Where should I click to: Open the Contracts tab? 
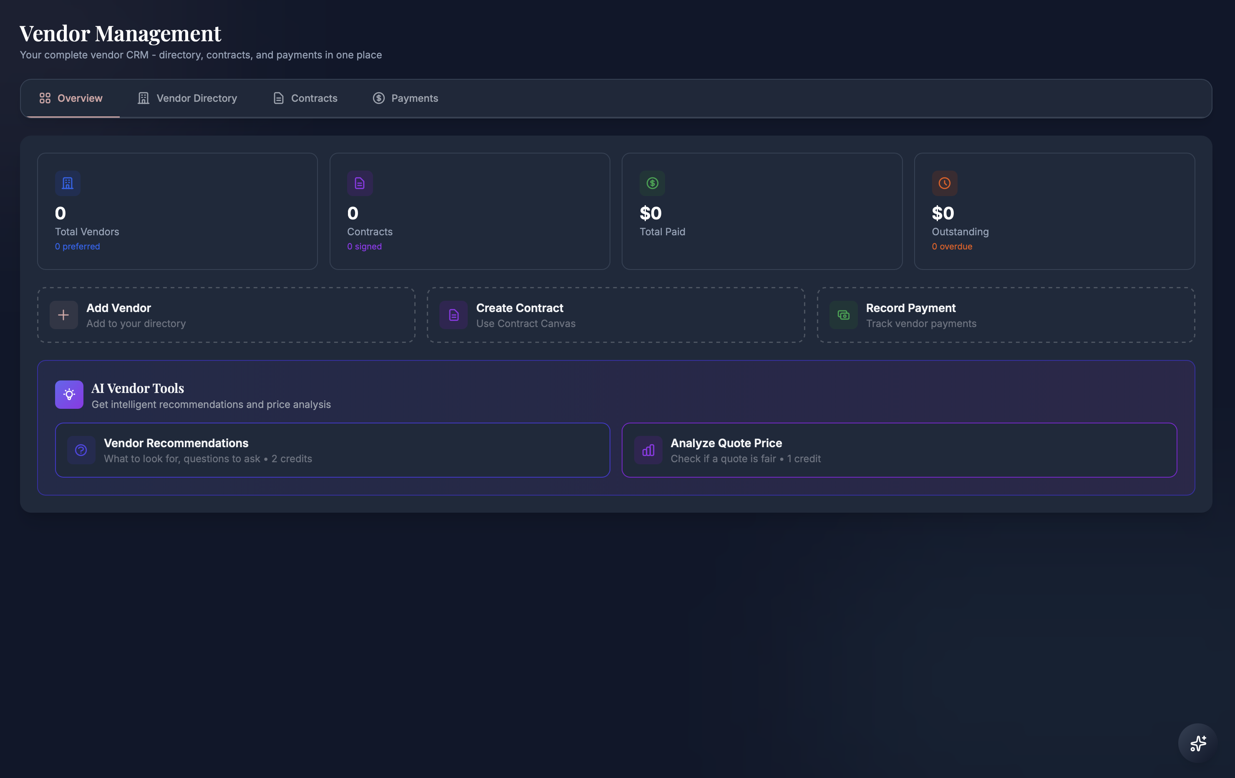click(305, 98)
